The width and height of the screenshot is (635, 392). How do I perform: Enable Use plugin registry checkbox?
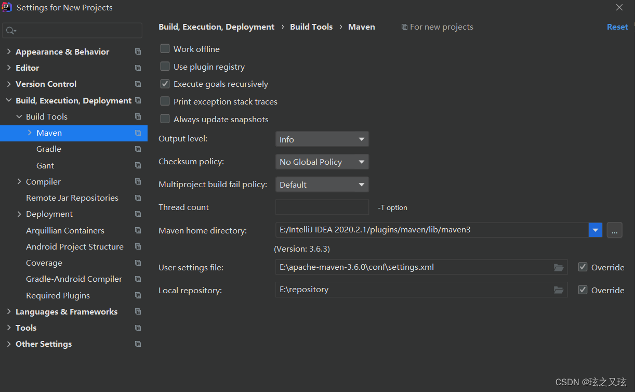(x=165, y=66)
